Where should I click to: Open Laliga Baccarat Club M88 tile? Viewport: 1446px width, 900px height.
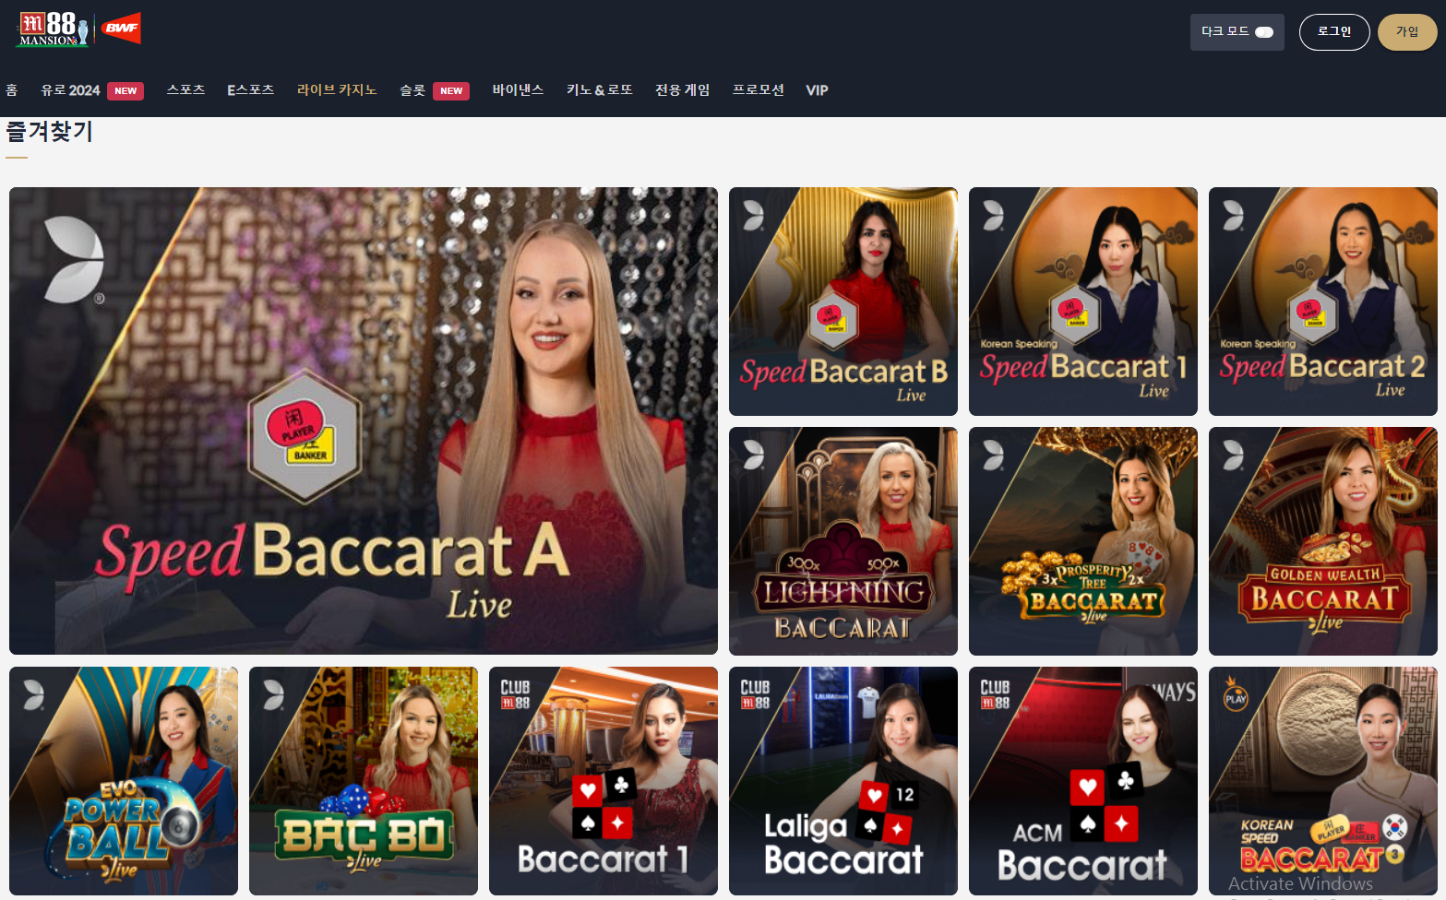pos(843,781)
